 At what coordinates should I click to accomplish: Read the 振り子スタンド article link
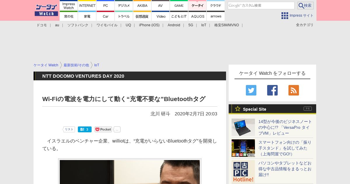click(x=285, y=148)
